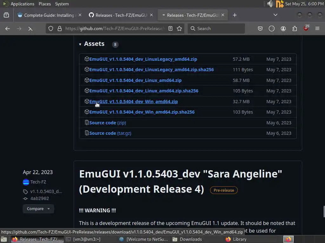Download EmuGUI_v1.1.0.5404_dev_LinuxLegacy_amd64.zip

pyautogui.click(x=143, y=59)
